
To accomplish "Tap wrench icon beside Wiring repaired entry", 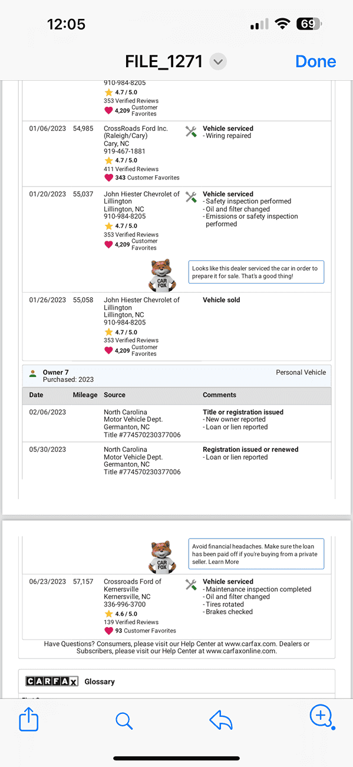I will (x=191, y=132).
